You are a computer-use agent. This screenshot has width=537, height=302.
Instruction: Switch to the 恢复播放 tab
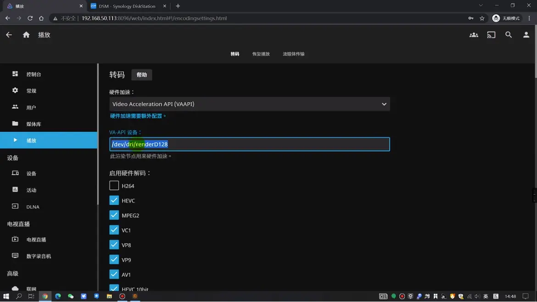(x=261, y=54)
